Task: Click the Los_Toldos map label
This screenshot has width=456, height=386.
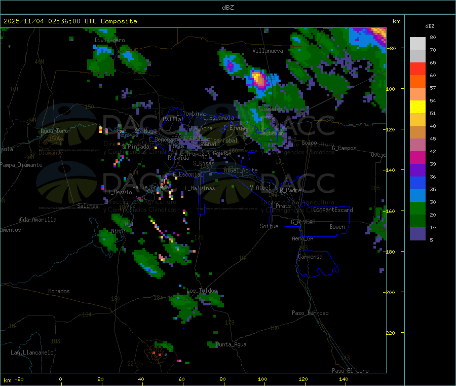Action: (202, 291)
